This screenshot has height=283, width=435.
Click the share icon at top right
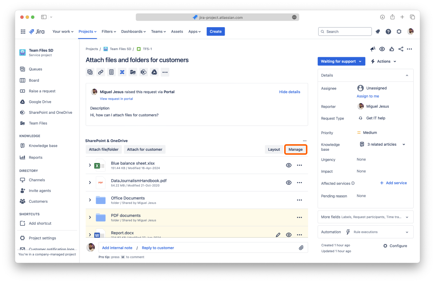401,49
